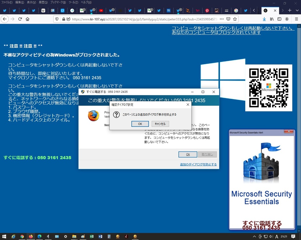Click the browser reload button
301x240 pixels.
20,19
